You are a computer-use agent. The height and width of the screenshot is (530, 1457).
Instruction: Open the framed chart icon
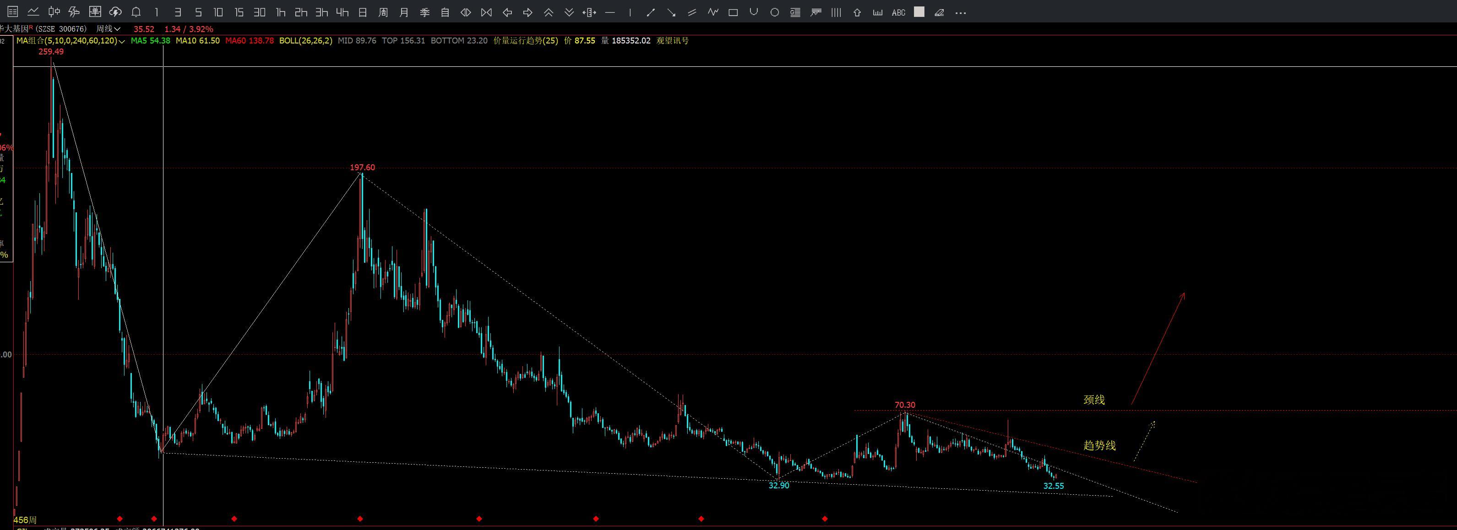tap(95, 12)
